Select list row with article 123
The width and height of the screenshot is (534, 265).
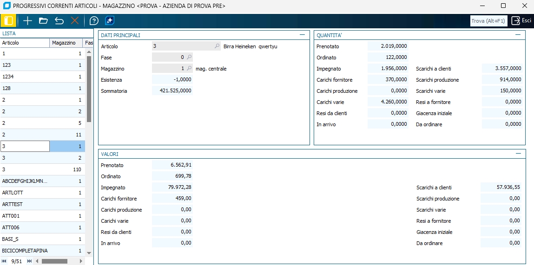tap(42, 65)
